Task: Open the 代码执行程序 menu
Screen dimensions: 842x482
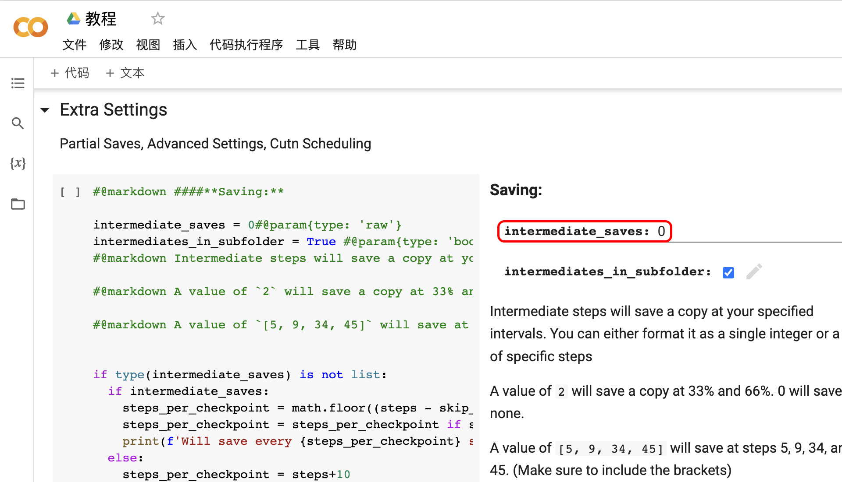Action: pyautogui.click(x=246, y=45)
